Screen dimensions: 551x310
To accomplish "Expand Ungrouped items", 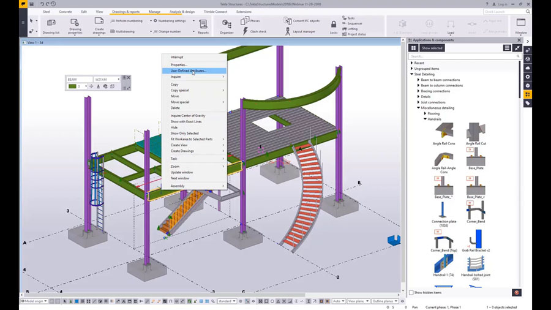I will tap(412, 69).
